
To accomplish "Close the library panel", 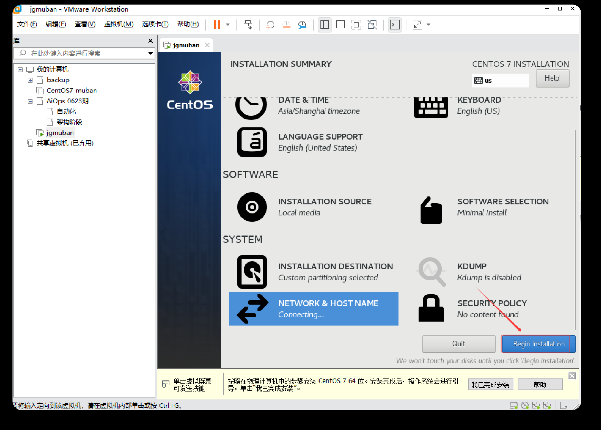I will [150, 41].
